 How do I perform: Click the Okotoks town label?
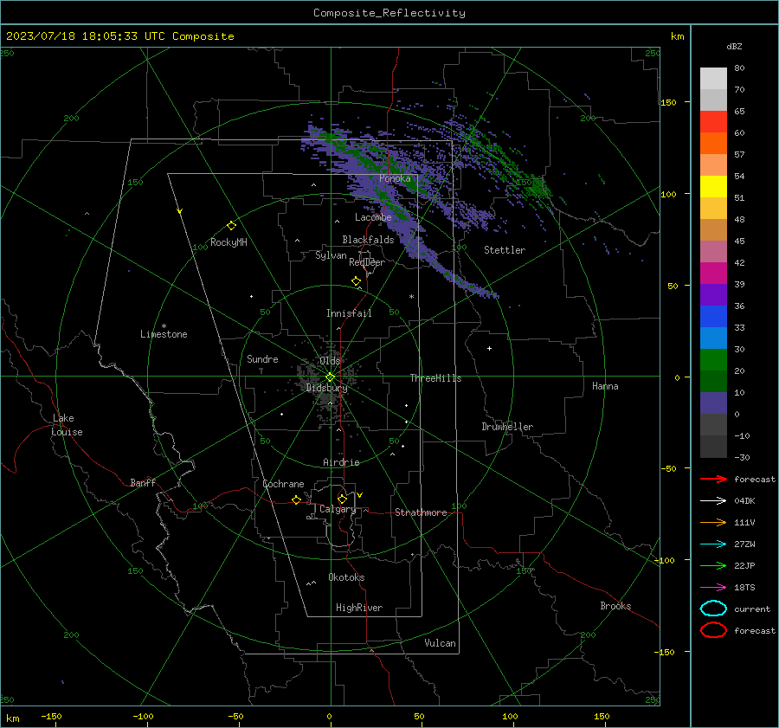point(346,577)
